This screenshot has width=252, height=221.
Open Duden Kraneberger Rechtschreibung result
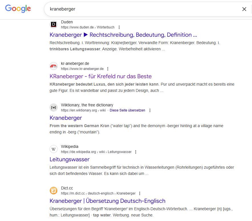[123, 35]
